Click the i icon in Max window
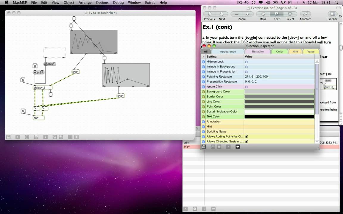343x214 pixels. (204, 209)
